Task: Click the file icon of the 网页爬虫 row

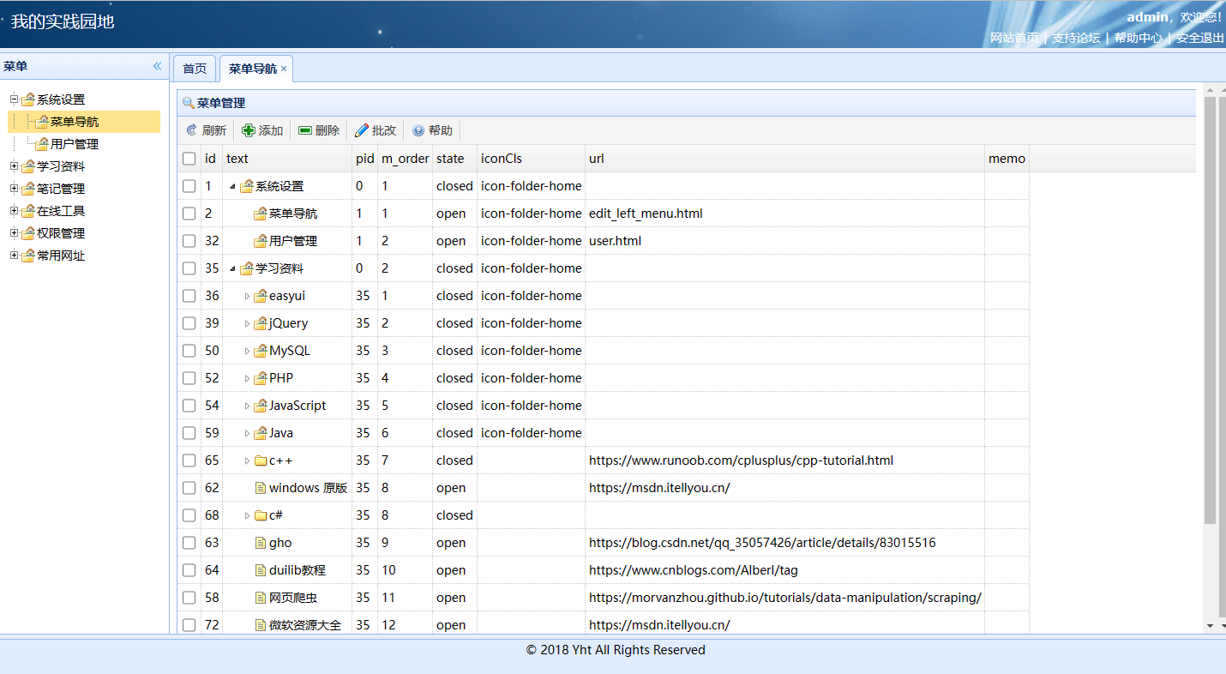Action: pyautogui.click(x=261, y=598)
